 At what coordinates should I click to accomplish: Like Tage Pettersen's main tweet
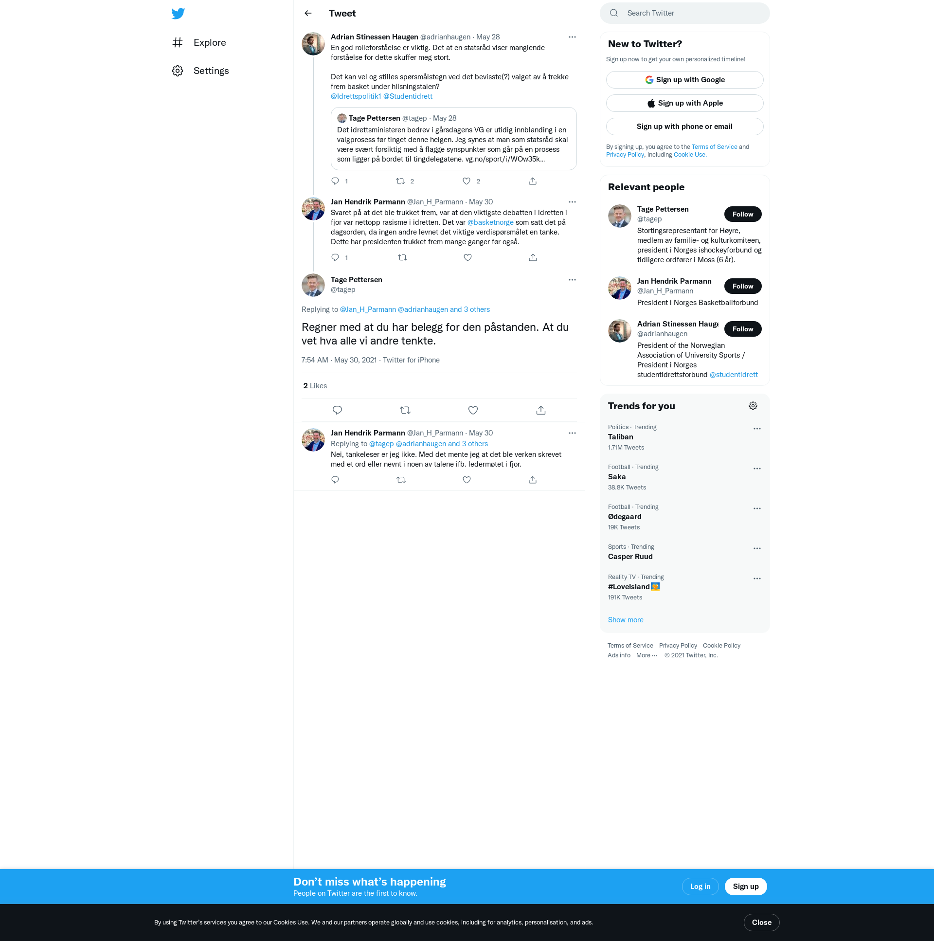click(473, 410)
